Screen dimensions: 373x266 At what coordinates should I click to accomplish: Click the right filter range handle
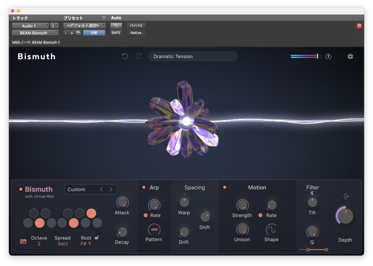pyautogui.click(x=326, y=250)
